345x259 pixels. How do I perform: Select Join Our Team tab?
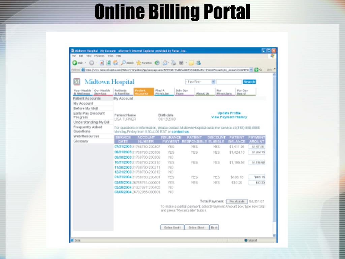pyautogui.click(x=184, y=92)
